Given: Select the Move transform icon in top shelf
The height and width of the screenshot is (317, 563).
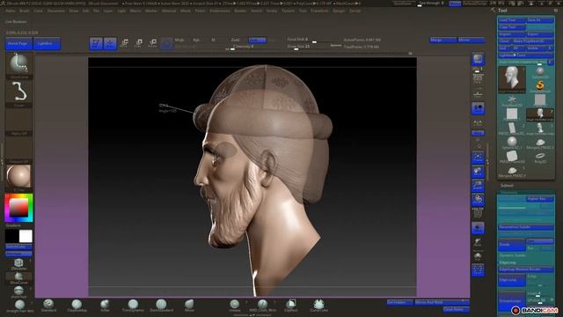Looking at the screenshot, I should 124,43.
